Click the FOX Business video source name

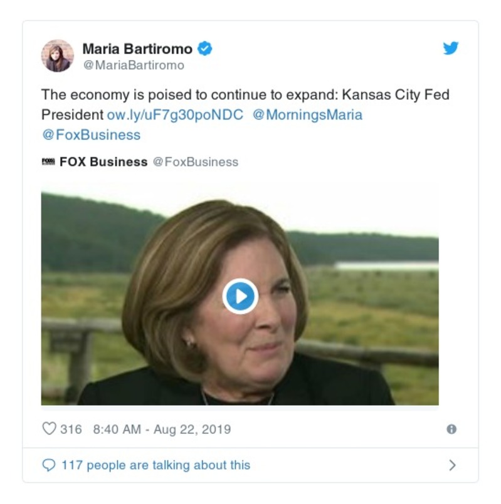coord(103,162)
